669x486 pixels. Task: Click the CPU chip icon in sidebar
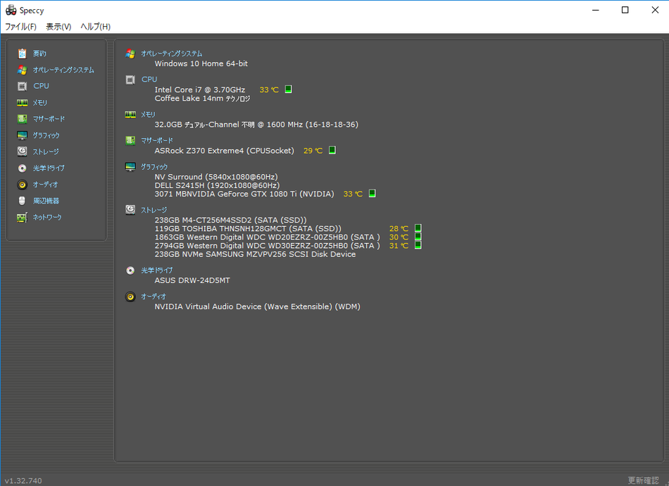[x=23, y=86]
